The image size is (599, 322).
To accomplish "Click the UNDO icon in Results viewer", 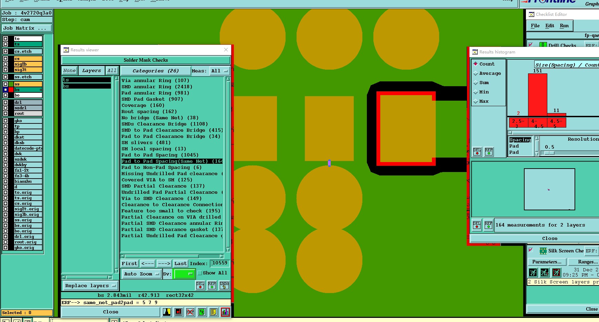I will tap(224, 285).
